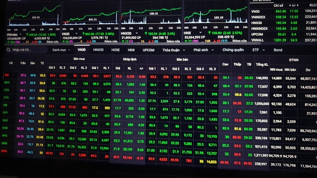Select the HPG stock ticker
317x178 pixels.
pos(4,135)
